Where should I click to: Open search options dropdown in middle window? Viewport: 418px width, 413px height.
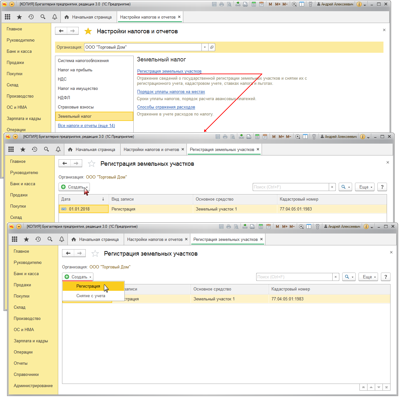(x=345, y=187)
